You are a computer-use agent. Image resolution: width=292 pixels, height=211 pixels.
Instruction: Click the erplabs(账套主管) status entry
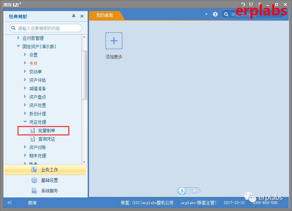click(199, 203)
